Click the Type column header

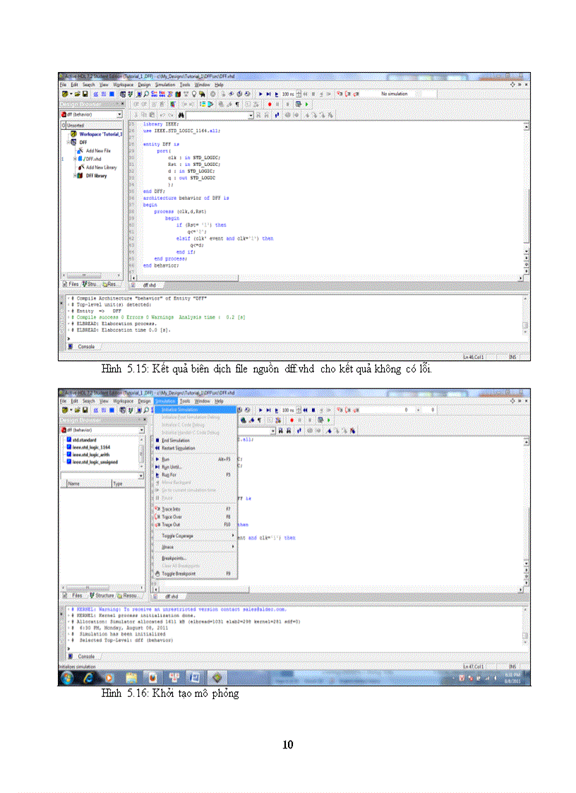(118, 484)
